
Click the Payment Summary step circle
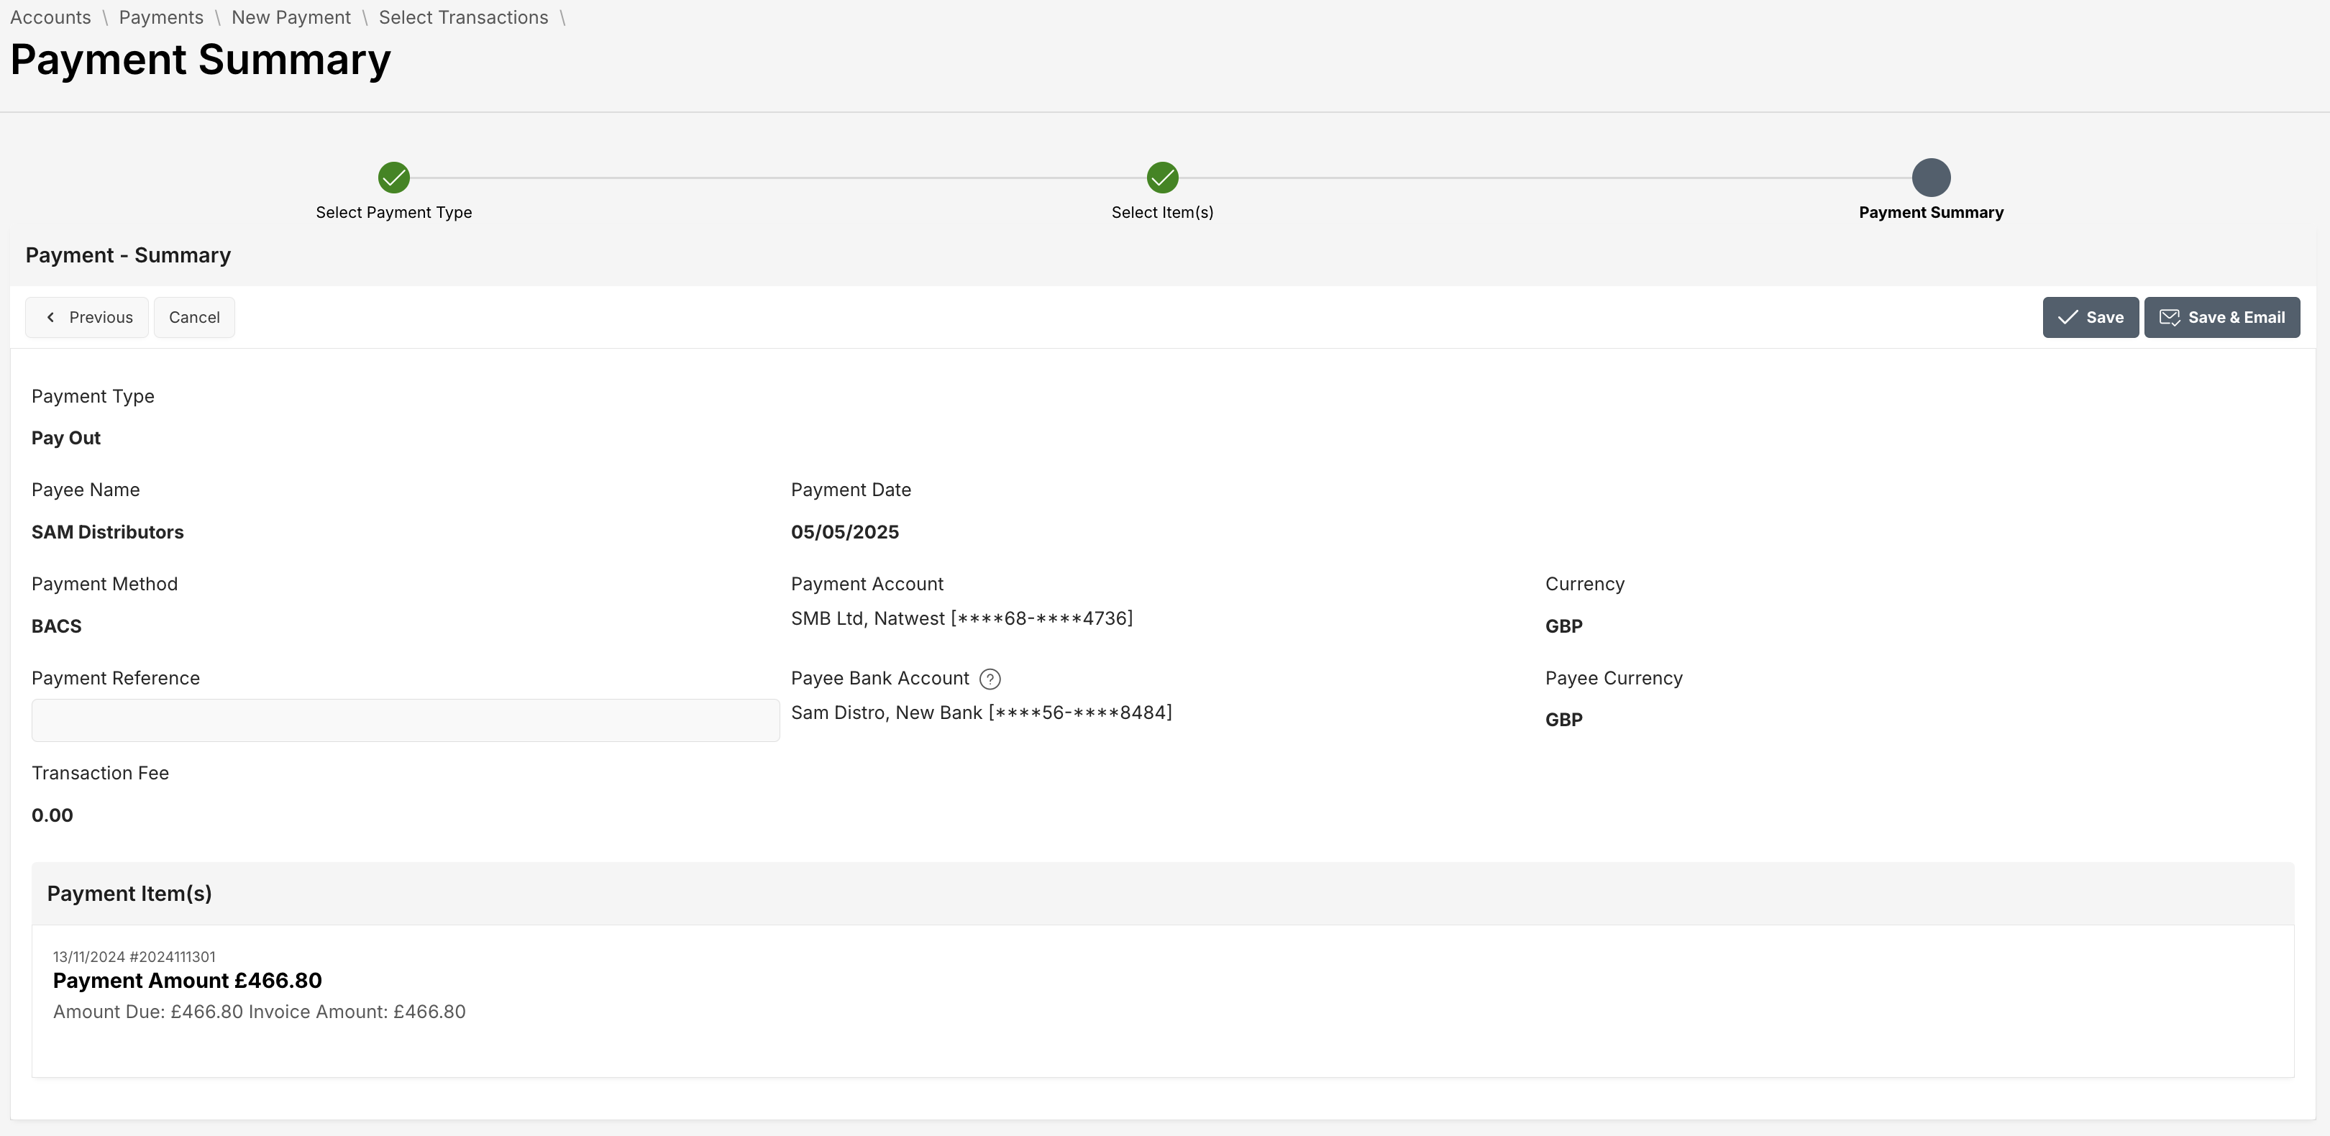tap(1931, 178)
